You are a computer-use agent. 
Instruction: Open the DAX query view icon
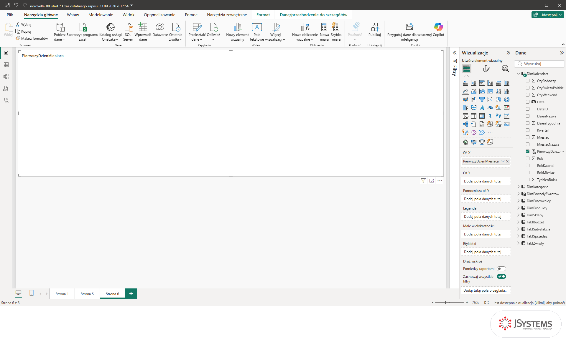click(6, 88)
